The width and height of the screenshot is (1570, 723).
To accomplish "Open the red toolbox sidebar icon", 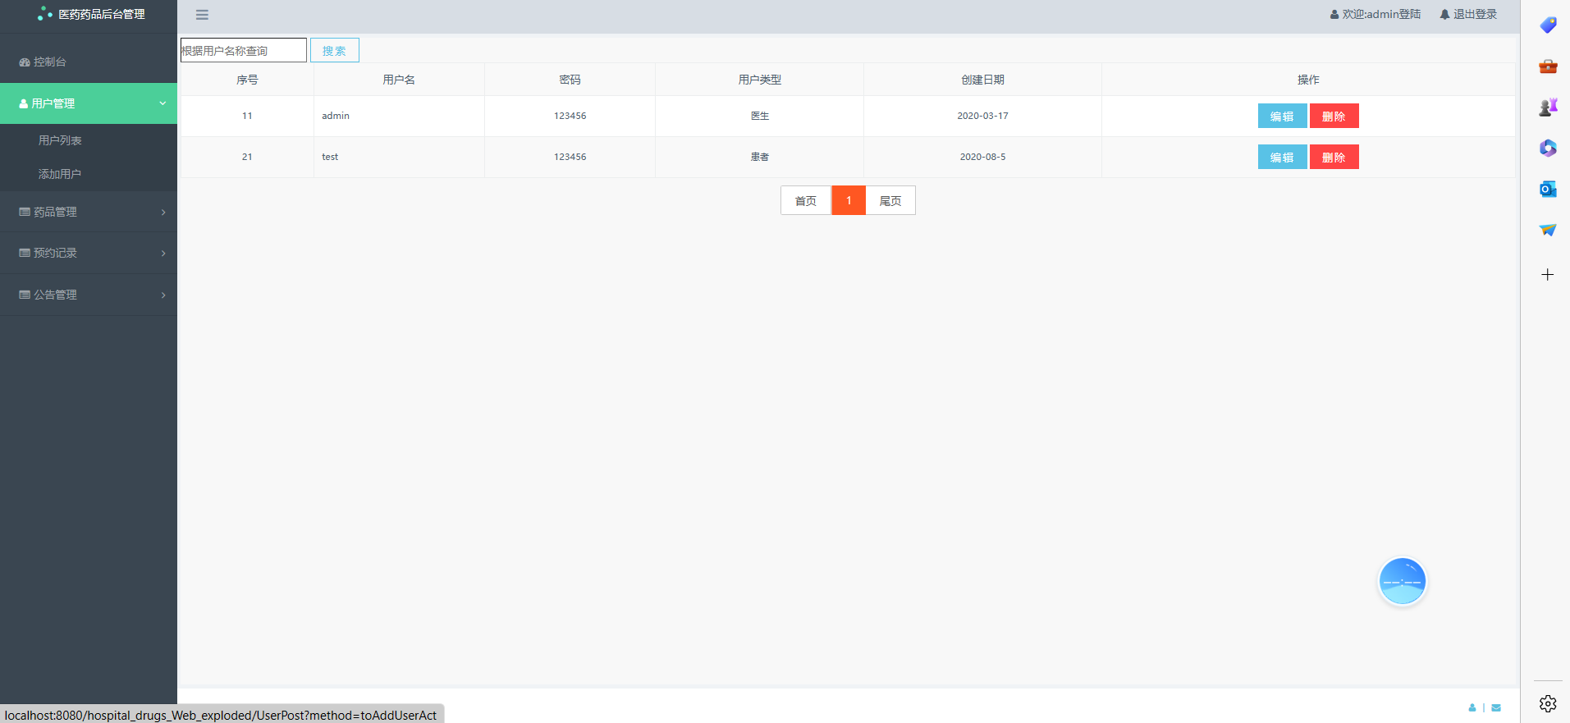I will pyautogui.click(x=1548, y=66).
